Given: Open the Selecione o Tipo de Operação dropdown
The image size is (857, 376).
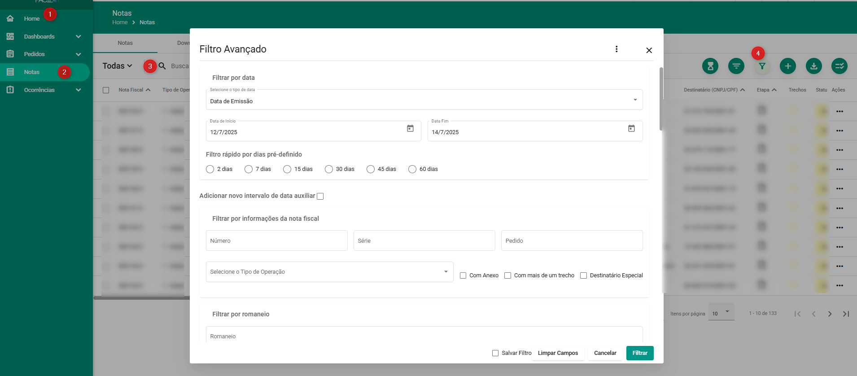Looking at the screenshot, I should click(329, 272).
